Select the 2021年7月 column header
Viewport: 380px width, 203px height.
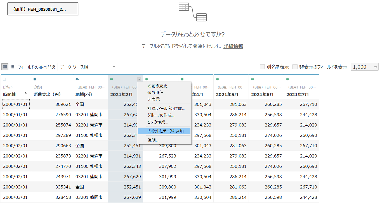298,95
